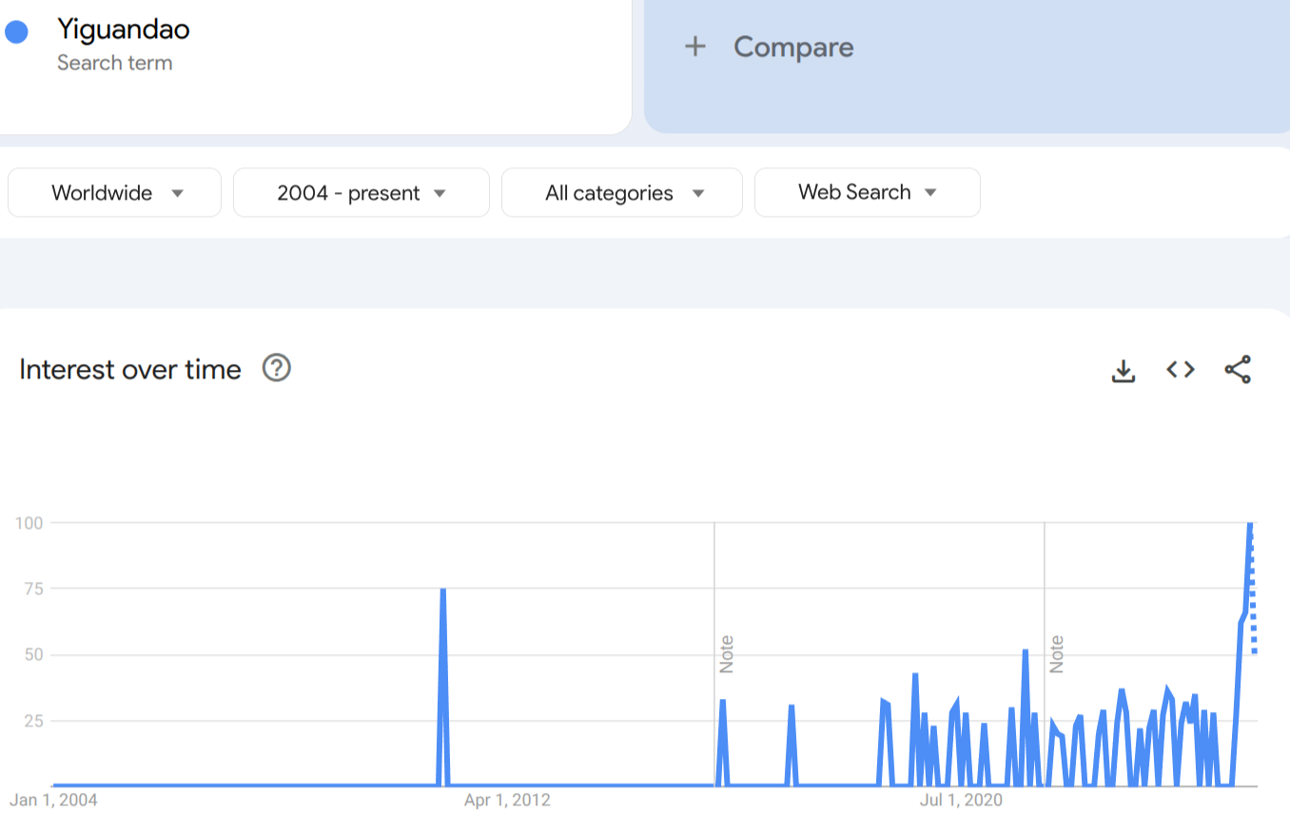Click the blue dot next to Yiguandao
Image resolution: width=1290 pixels, height=814 pixels.
[16, 31]
